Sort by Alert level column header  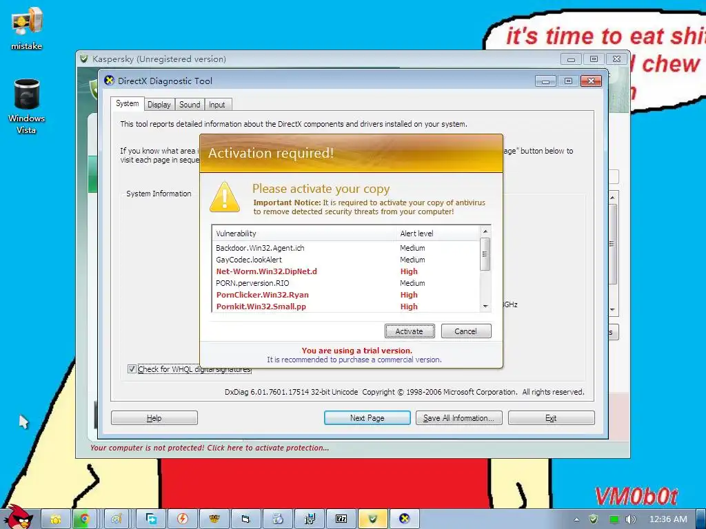pyautogui.click(x=438, y=234)
